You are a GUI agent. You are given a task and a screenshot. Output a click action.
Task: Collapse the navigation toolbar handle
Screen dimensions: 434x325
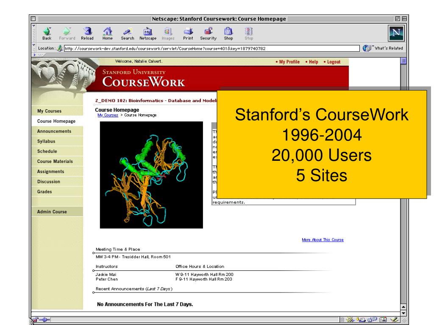point(34,33)
